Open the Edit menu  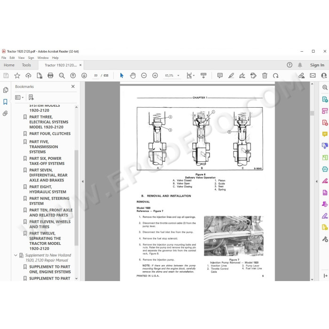coord(12,58)
